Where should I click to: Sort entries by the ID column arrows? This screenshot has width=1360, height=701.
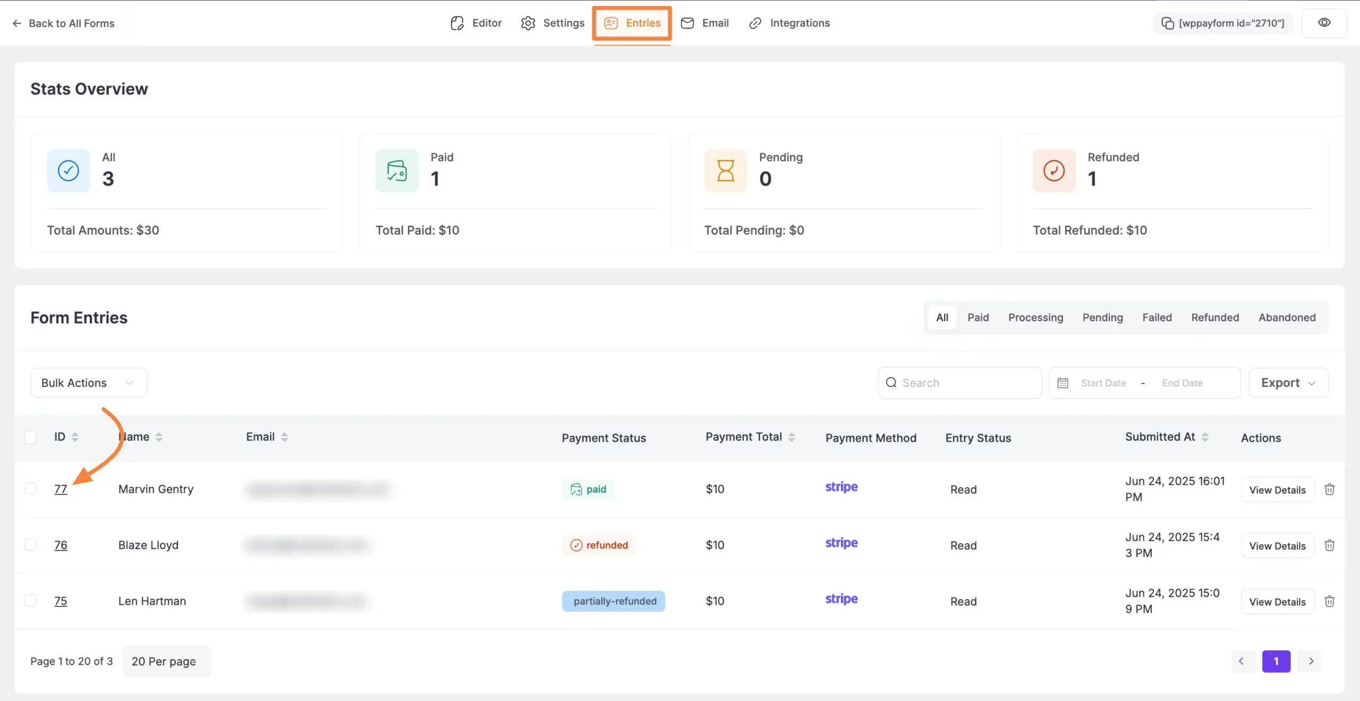[75, 437]
